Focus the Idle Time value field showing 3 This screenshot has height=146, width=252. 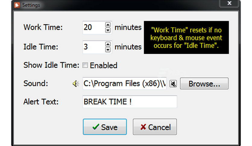coord(94,47)
